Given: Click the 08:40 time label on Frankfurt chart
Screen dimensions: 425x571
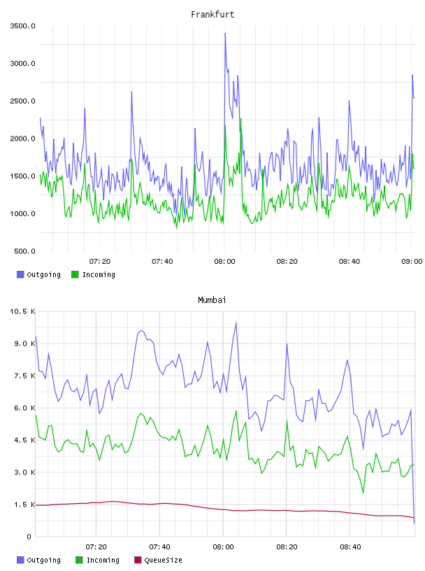Looking at the screenshot, I should (350, 262).
